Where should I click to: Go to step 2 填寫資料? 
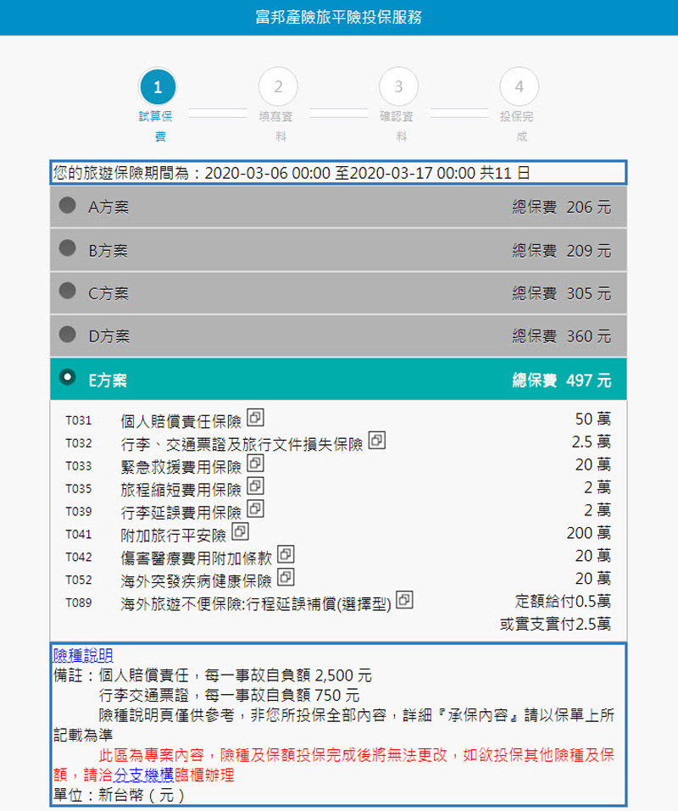[278, 86]
